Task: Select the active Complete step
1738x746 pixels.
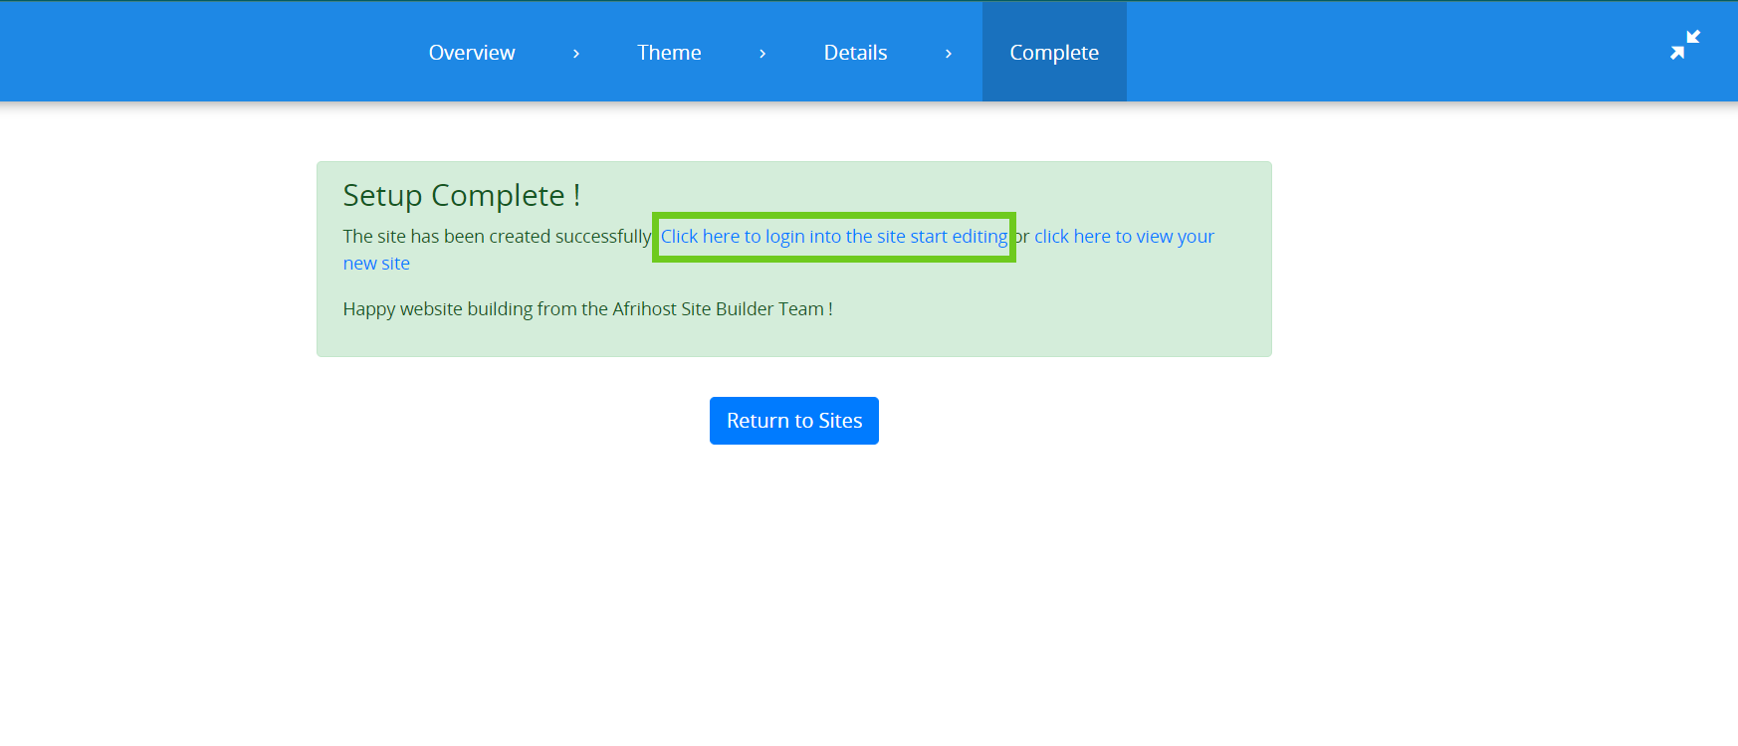Action: (x=1054, y=53)
